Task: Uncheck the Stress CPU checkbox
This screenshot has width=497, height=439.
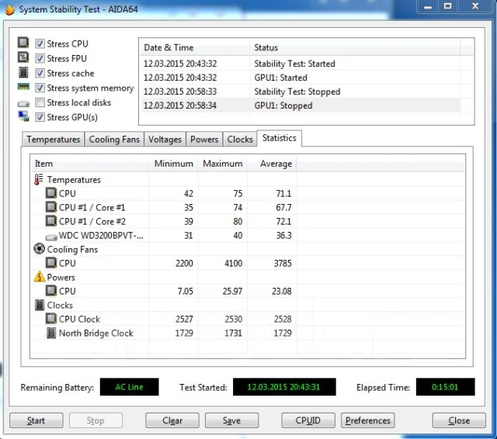Action: [x=40, y=43]
